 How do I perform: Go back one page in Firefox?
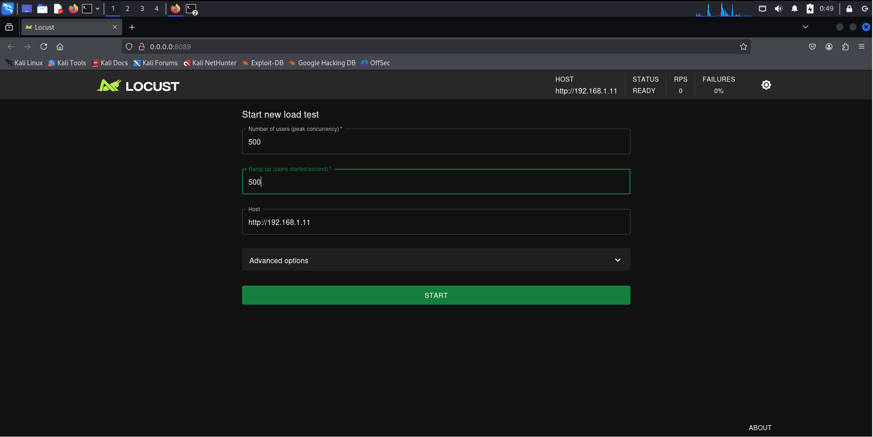point(11,47)
